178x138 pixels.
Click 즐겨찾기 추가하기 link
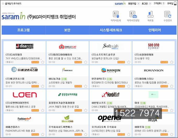13,3
